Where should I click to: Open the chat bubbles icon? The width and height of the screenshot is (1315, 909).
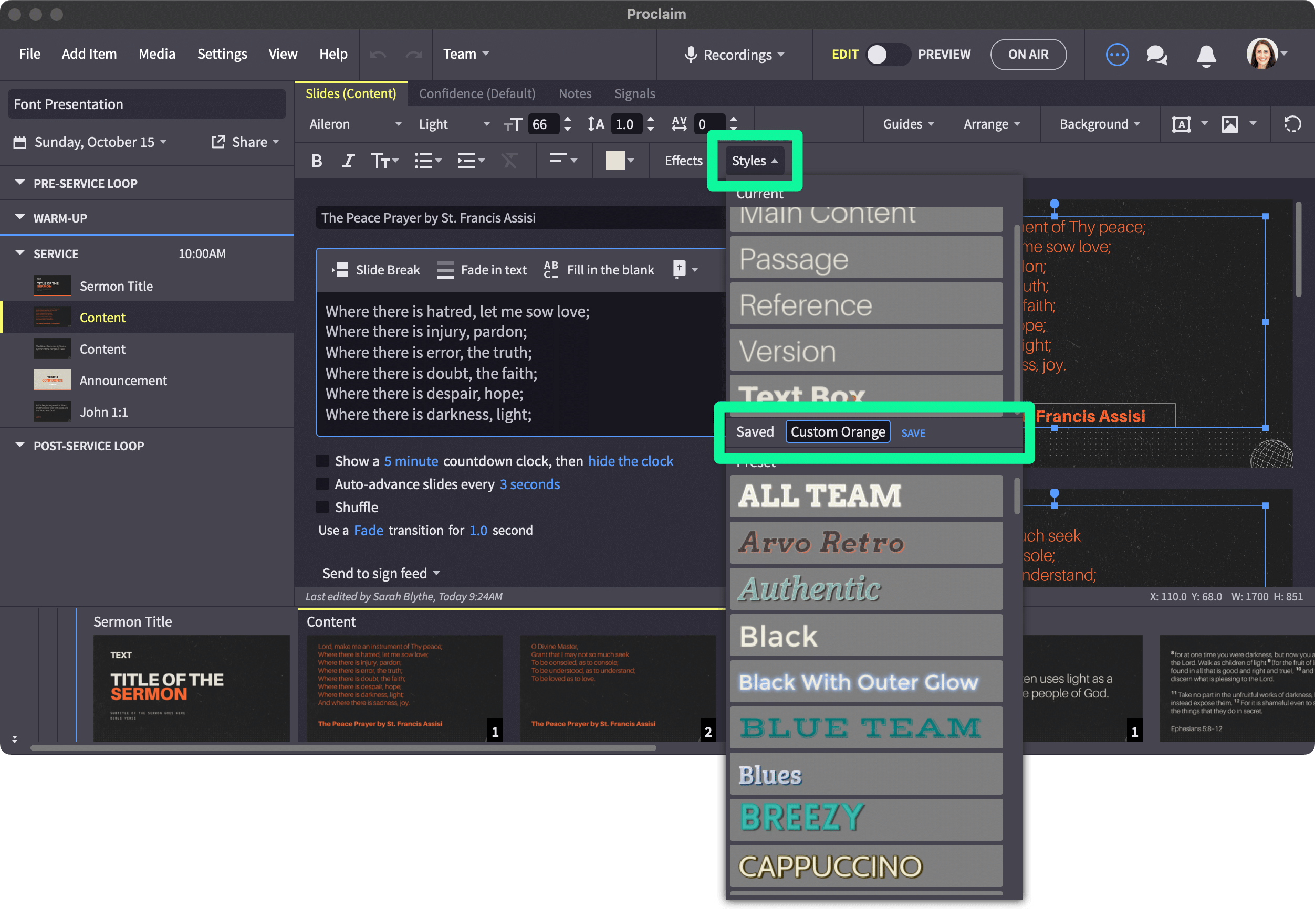1156,55
